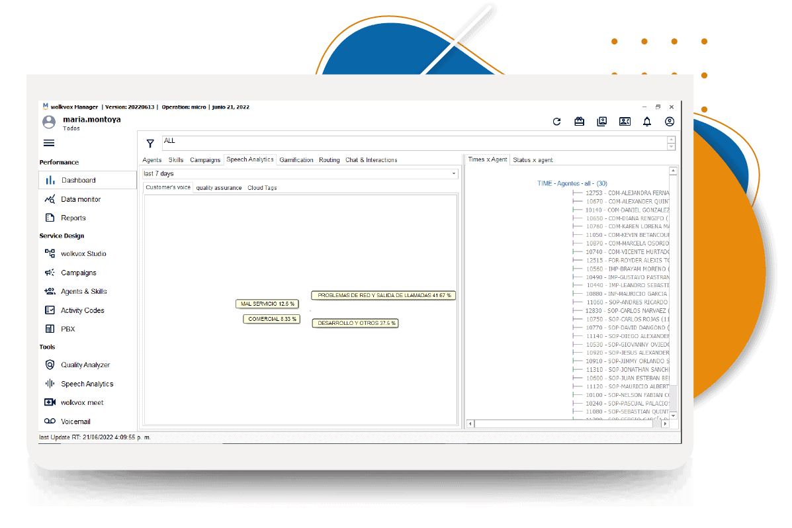792x528 pixels.
Task: Click the ALL filter field down arrow
Action: (671, 147)
